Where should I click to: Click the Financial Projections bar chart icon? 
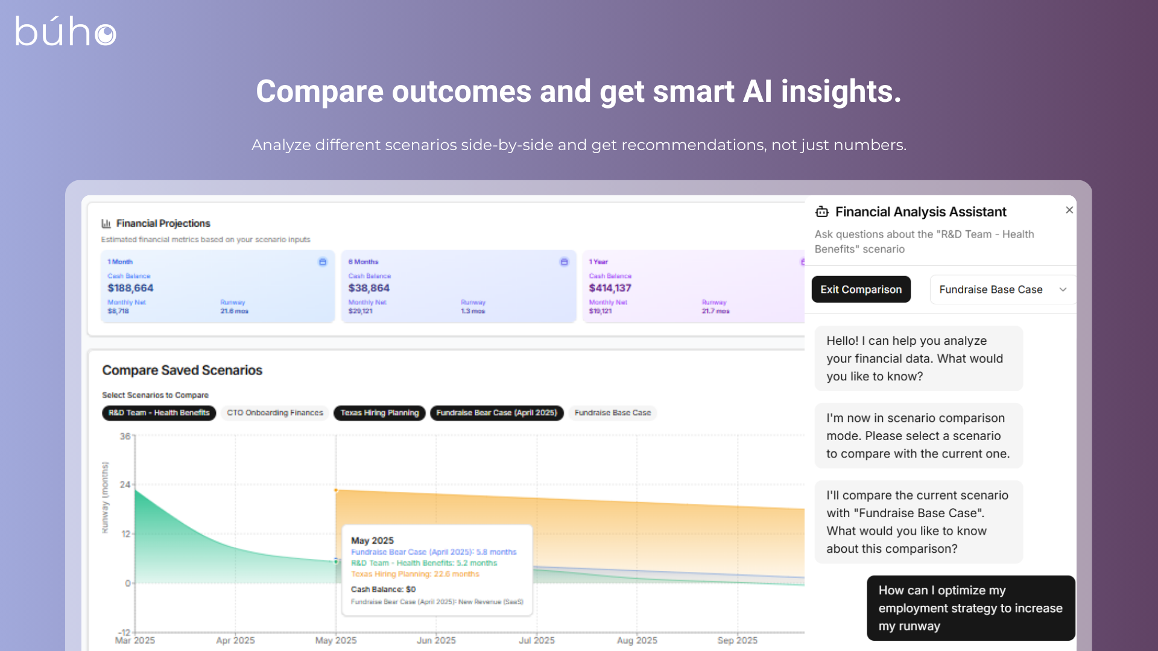(106, 224)
